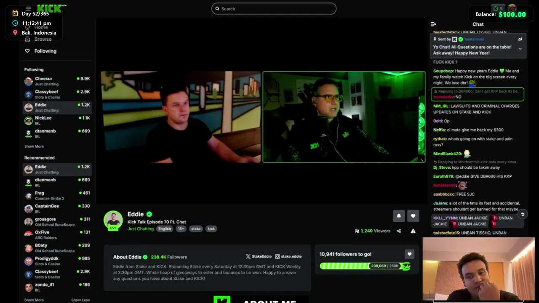Click Santamaria username in pinned message
Viewport: 539px width, 303px height.
(x=474, y=39)
